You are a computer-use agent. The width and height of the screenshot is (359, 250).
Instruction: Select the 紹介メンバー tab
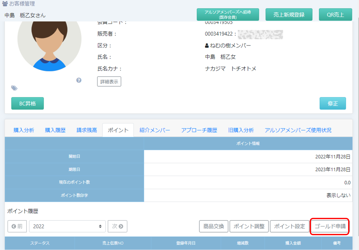point(155,130)
